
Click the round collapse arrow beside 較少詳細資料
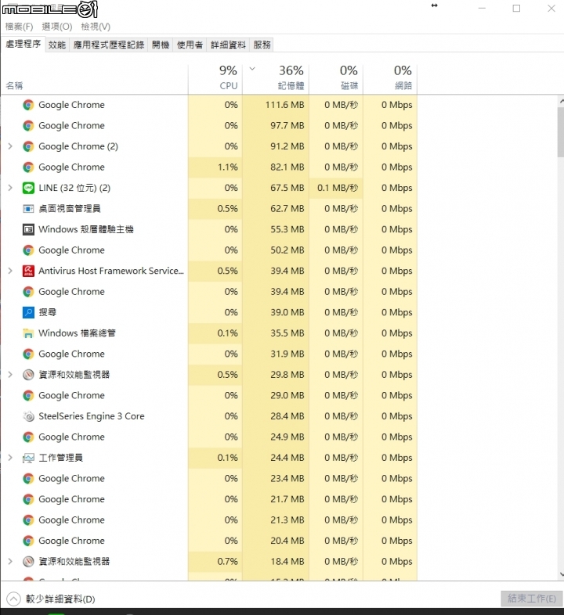point(13,599)
